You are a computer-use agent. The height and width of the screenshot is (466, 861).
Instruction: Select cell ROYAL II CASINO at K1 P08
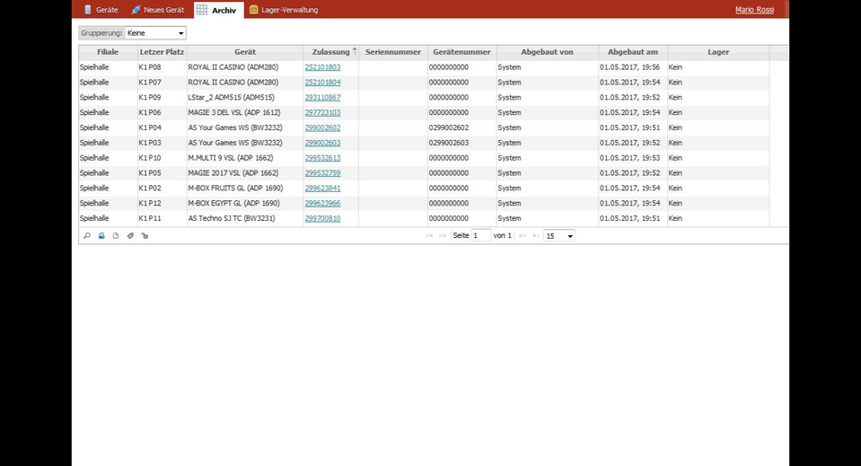[245, 67]
